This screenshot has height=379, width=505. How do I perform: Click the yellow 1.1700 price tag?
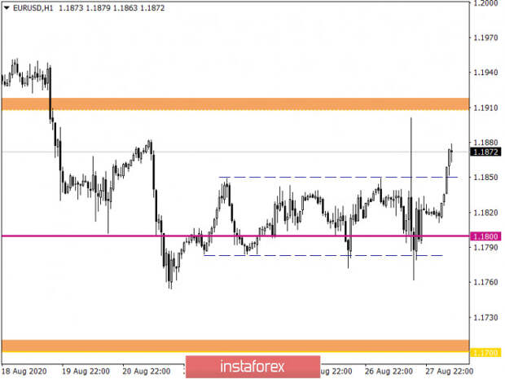[485, 353]
